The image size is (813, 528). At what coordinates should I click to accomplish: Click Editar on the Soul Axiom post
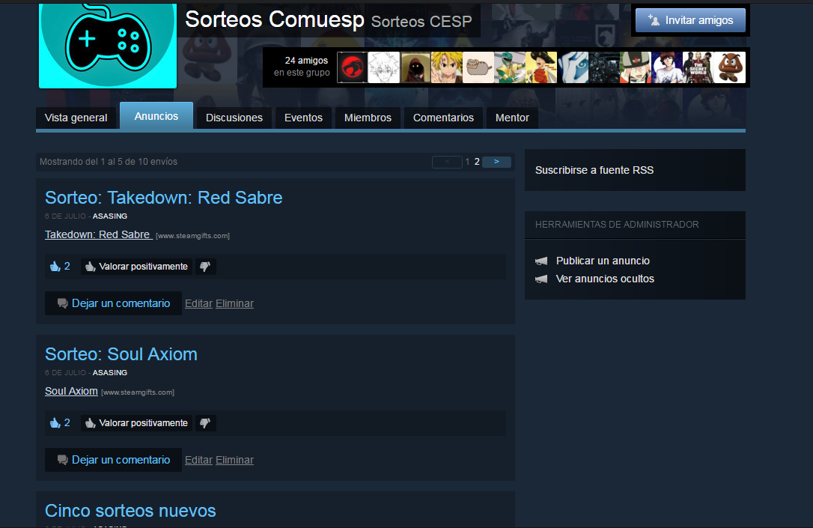(198, 460)
